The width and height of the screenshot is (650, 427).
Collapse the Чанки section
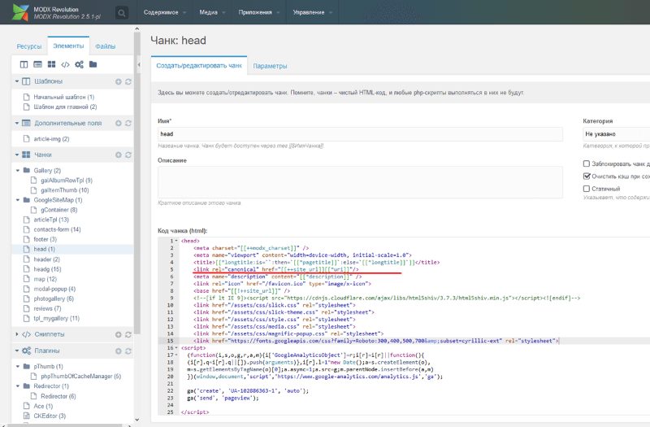click(17, 155)
